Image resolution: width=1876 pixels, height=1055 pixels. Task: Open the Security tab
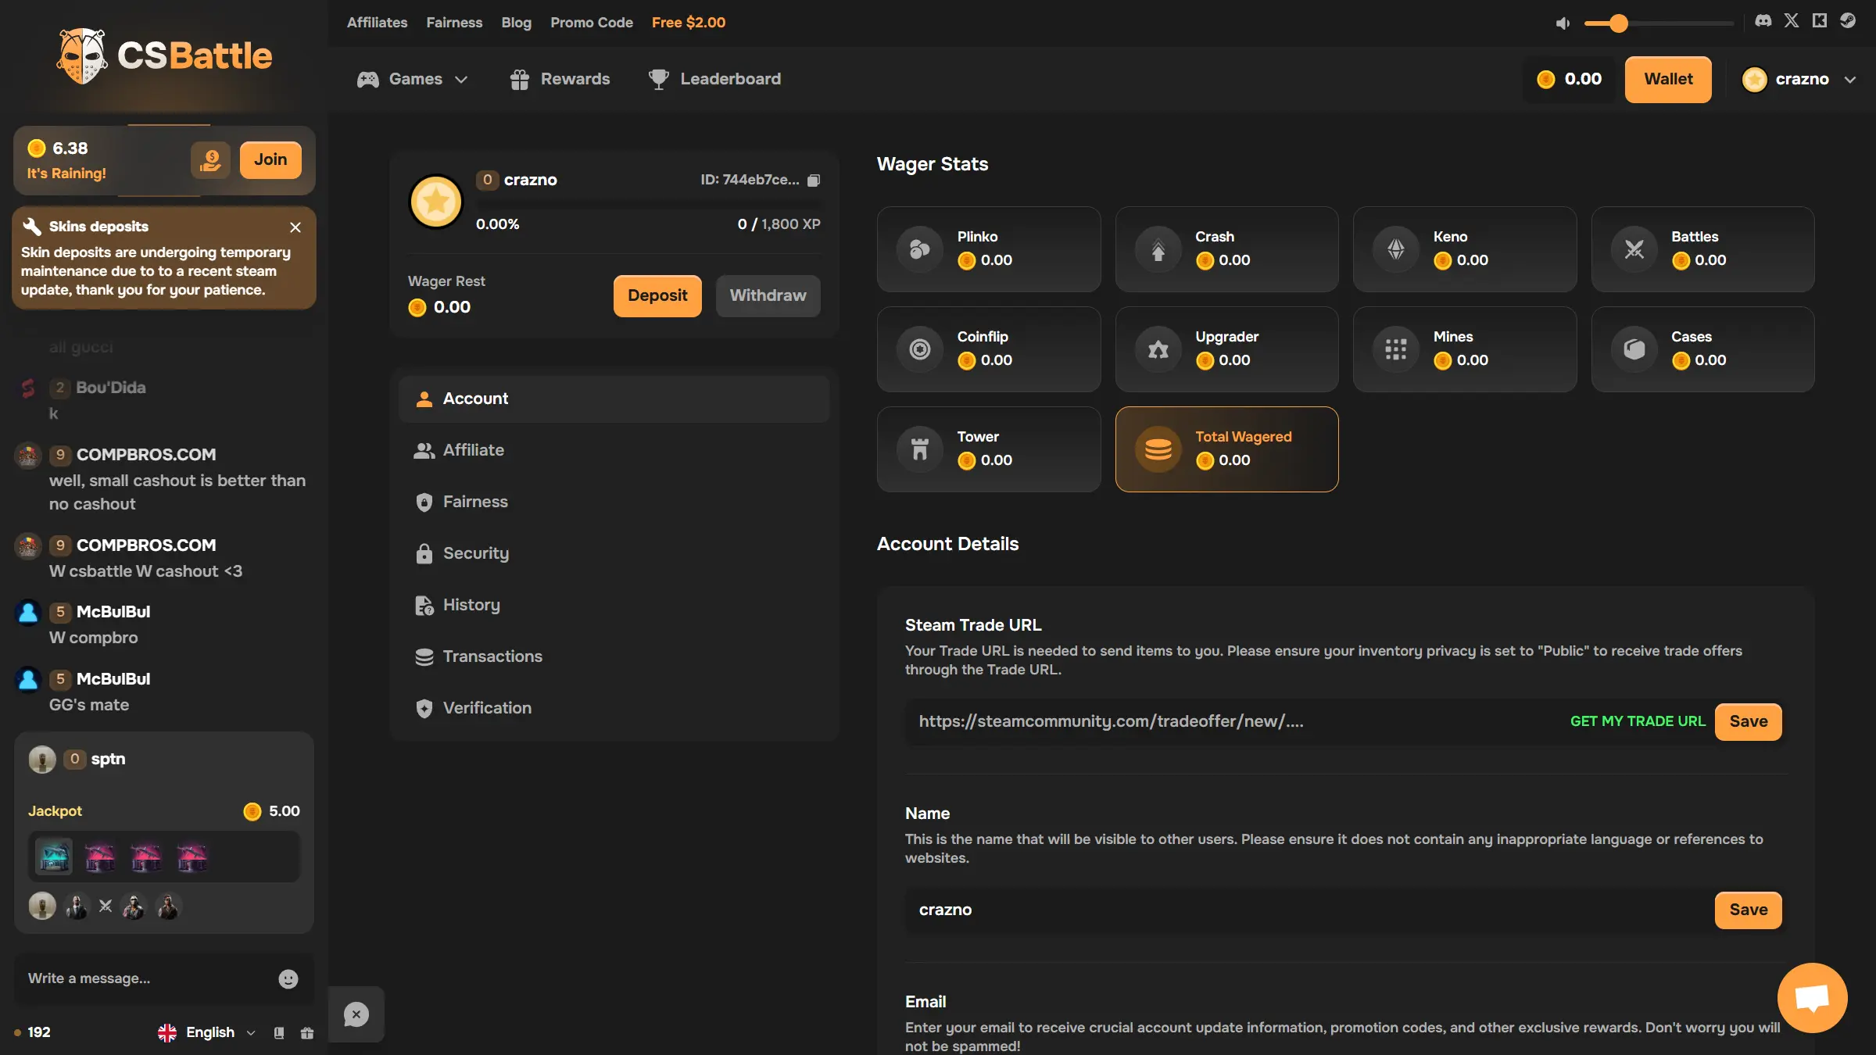click(614, 553)
